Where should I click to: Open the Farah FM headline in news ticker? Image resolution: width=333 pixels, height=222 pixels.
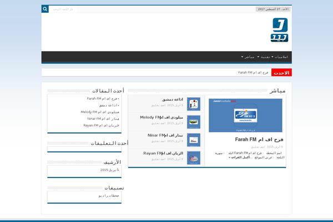(x=253, y=73)
